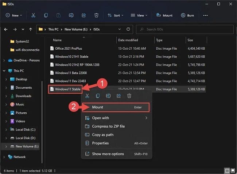
Task: Select the Windows11 Beta 22000 file
Action: pos(71,73)
